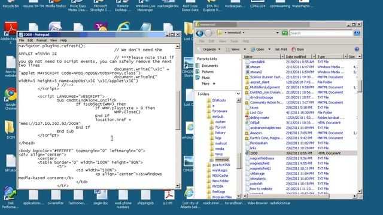Sort by the Size column header
Viewport: 383px width, 215px height.
point(352,57)
